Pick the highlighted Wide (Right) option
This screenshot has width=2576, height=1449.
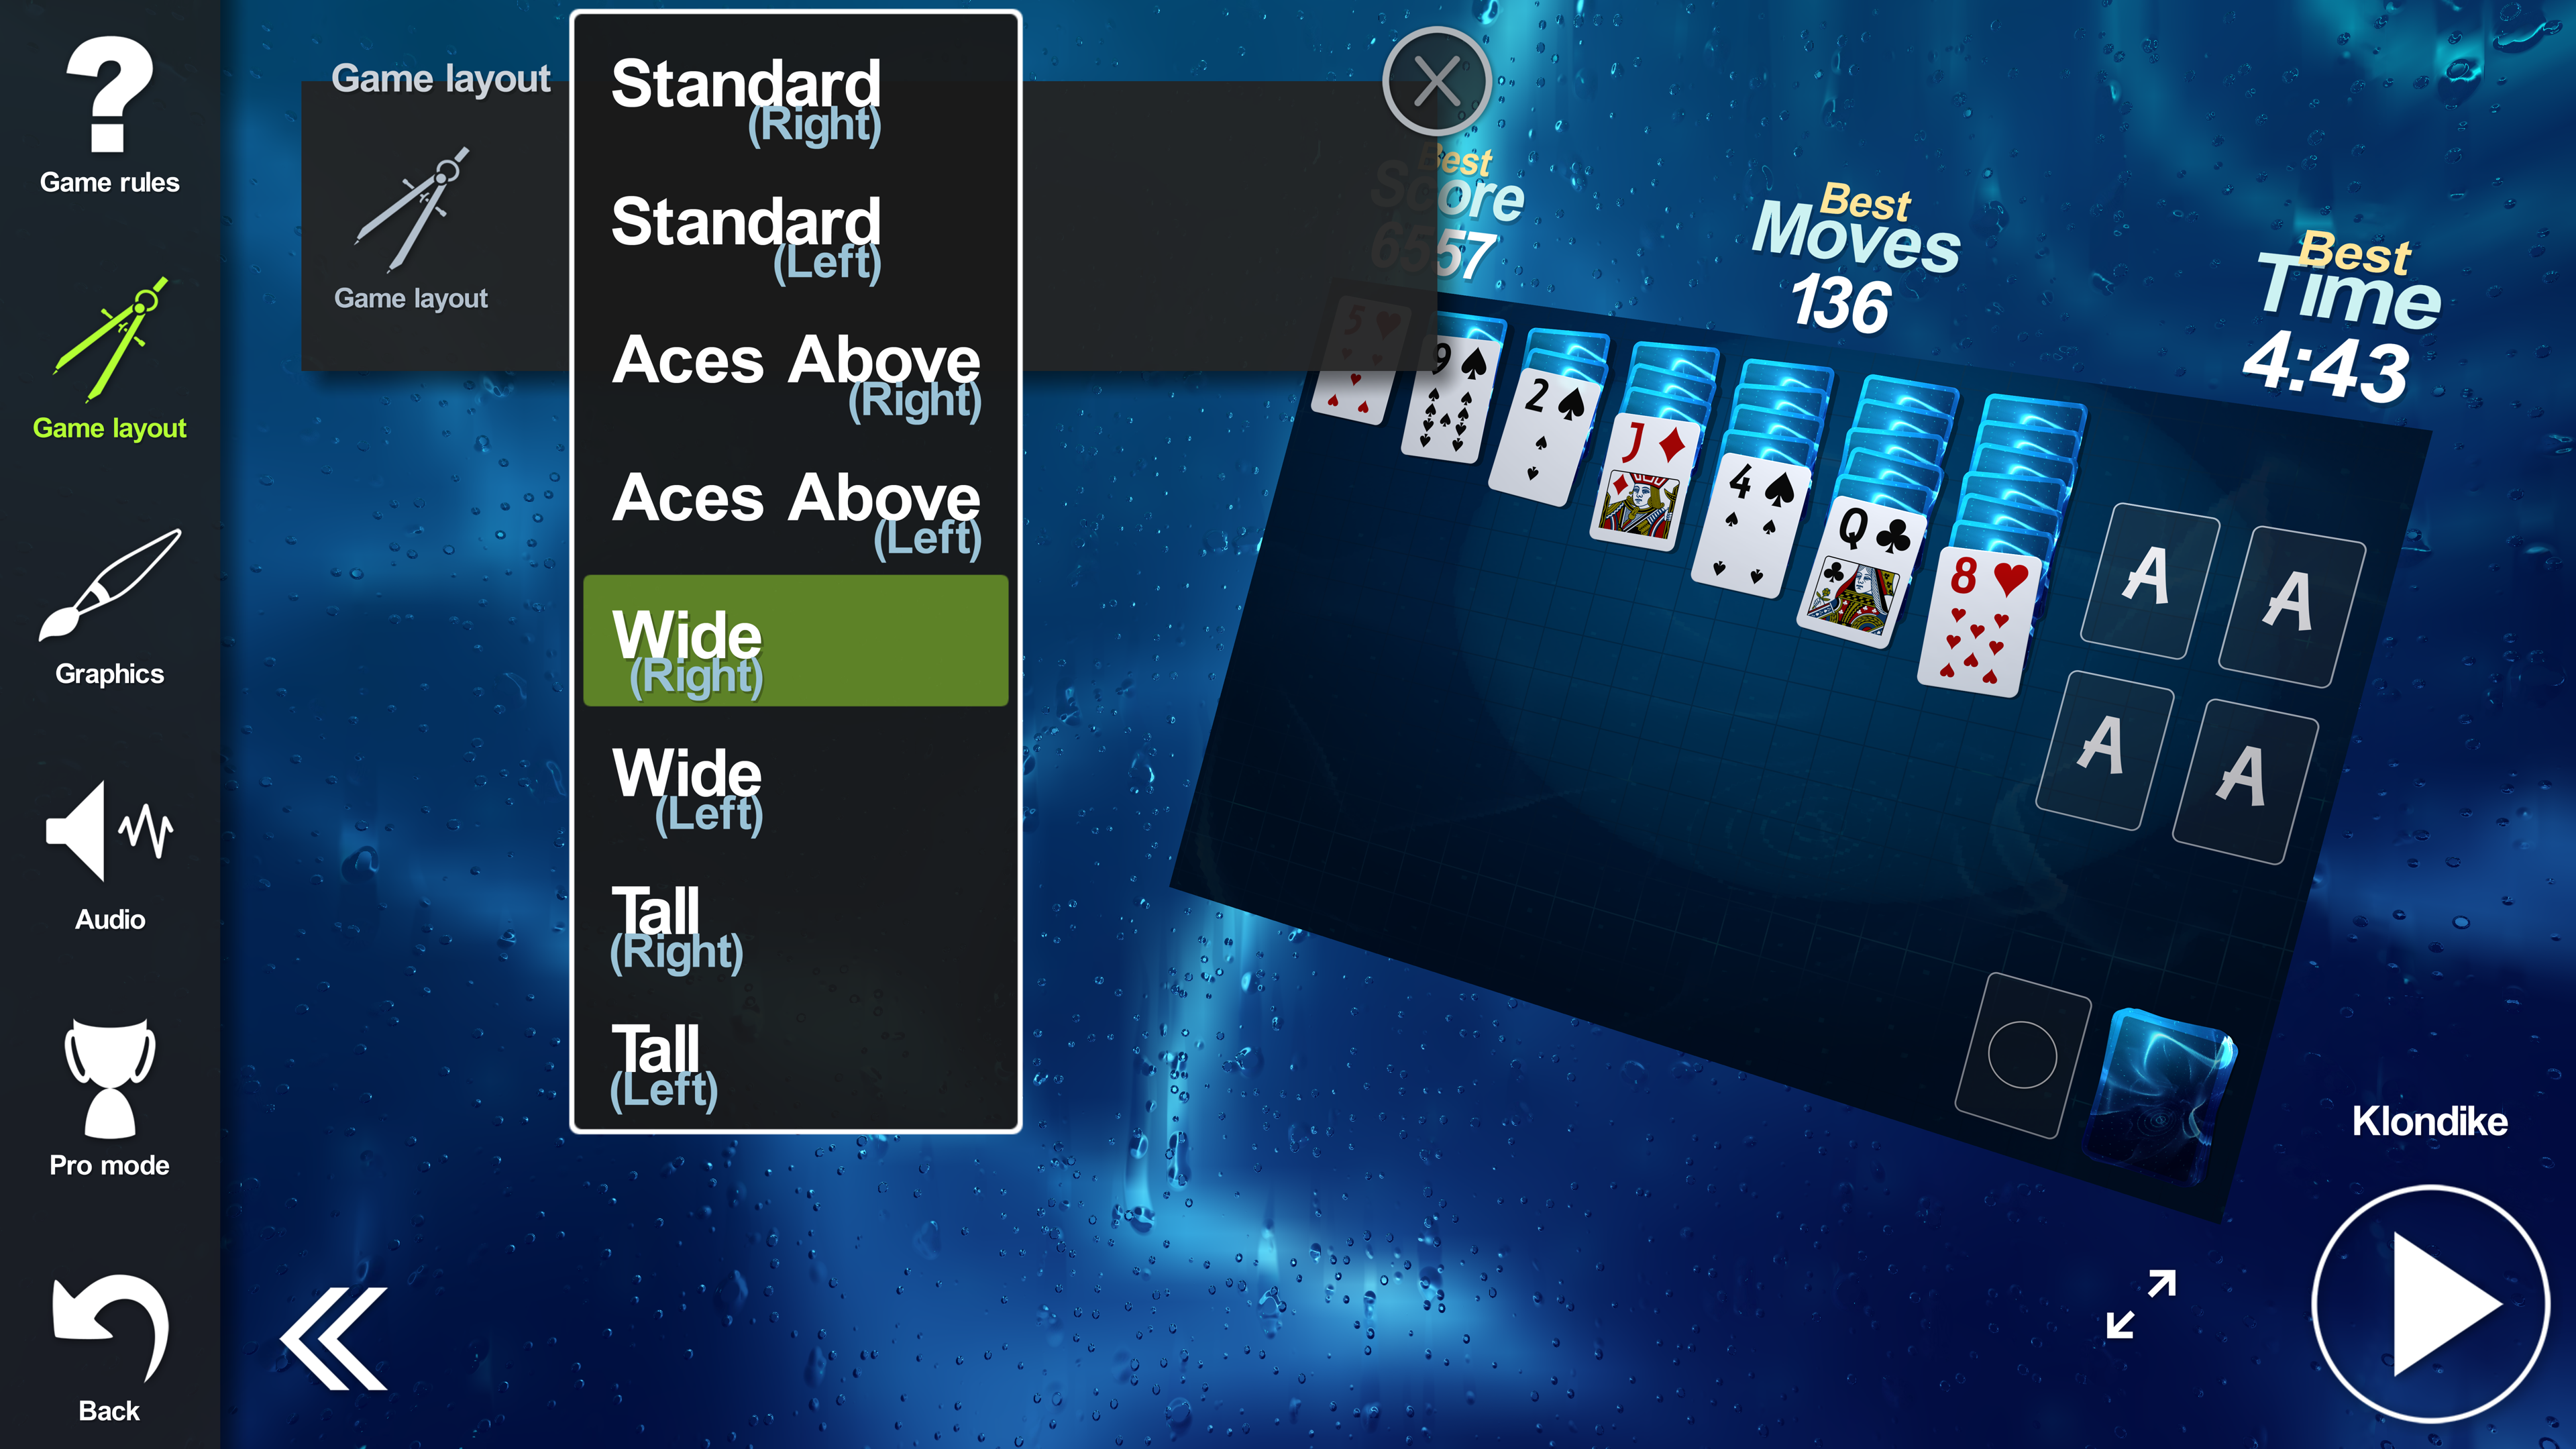pos(795,640)
